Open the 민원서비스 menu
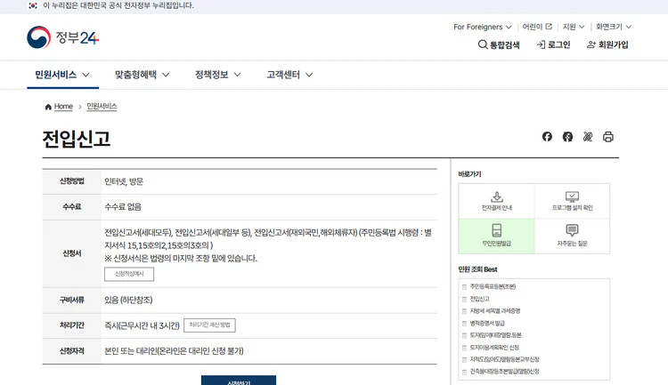The height and width of the screenshot is (385, 668). [x=62, y=75]
